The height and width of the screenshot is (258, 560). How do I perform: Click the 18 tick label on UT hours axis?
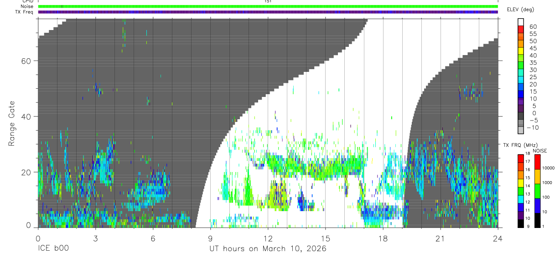pos(383,238)
